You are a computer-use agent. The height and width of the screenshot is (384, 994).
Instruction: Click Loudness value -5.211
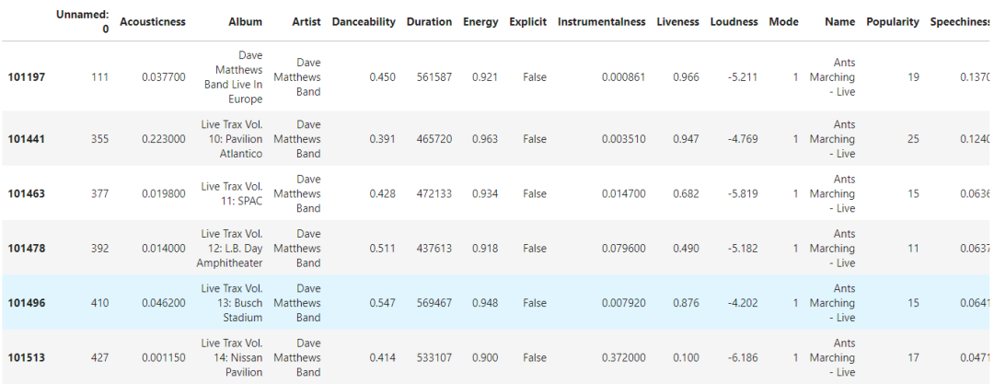pos(743,76)
